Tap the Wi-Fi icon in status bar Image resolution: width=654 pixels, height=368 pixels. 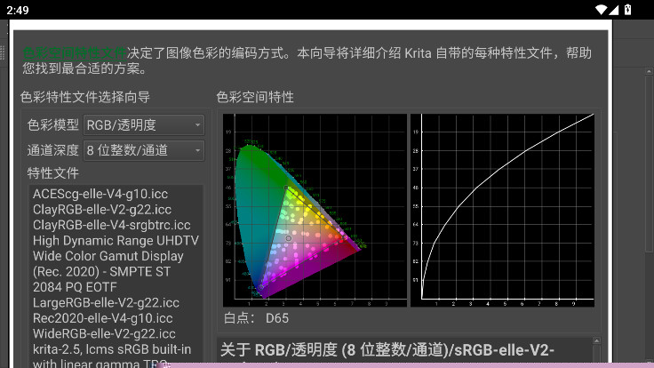pyautogui.click(x=602, y=9)
